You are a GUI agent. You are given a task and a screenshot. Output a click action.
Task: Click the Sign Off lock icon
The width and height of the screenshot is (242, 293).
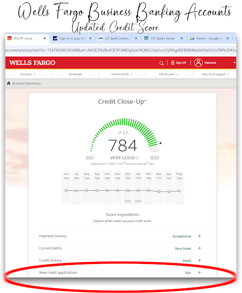[x=173, y=63]
